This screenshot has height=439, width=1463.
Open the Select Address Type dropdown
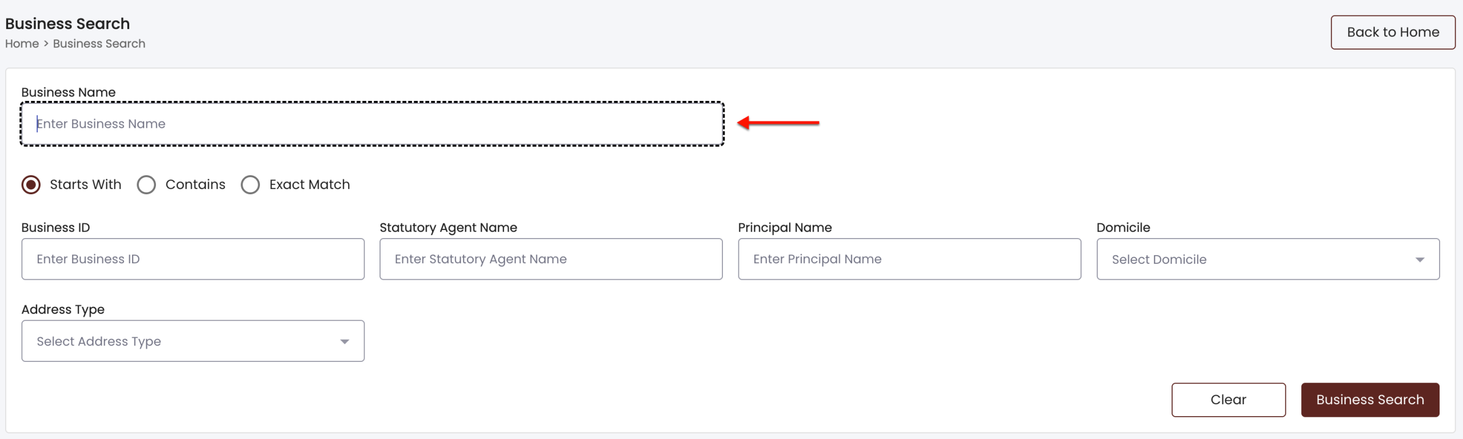point(193,341)
